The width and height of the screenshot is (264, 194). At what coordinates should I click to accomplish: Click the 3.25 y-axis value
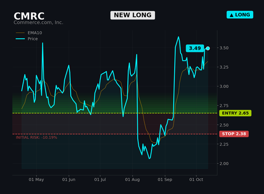[x=224, y=67]
